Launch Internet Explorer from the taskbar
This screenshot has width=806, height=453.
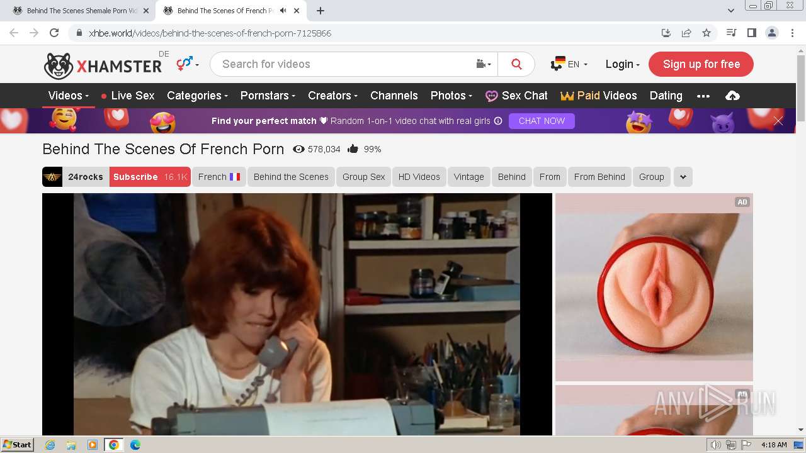pyautogui.click(x=50, y=445)
